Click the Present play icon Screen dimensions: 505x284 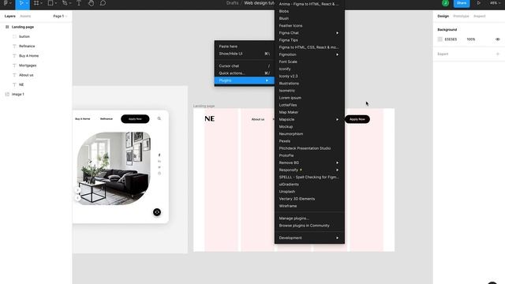point(479,3)
